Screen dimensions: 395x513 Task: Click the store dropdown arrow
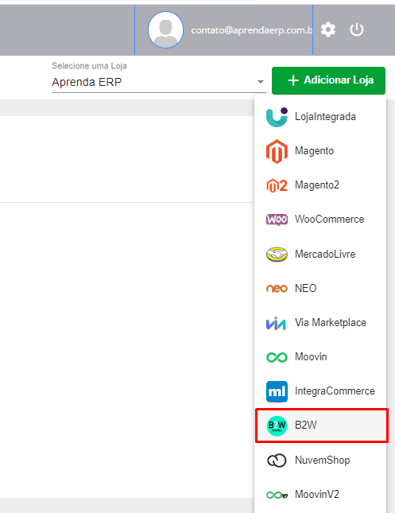(x=260, y=82)
